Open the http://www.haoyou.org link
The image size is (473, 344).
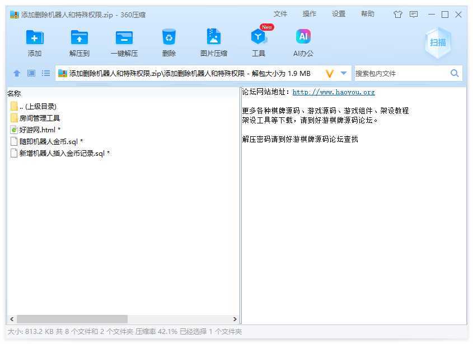[x=334, y=92]
